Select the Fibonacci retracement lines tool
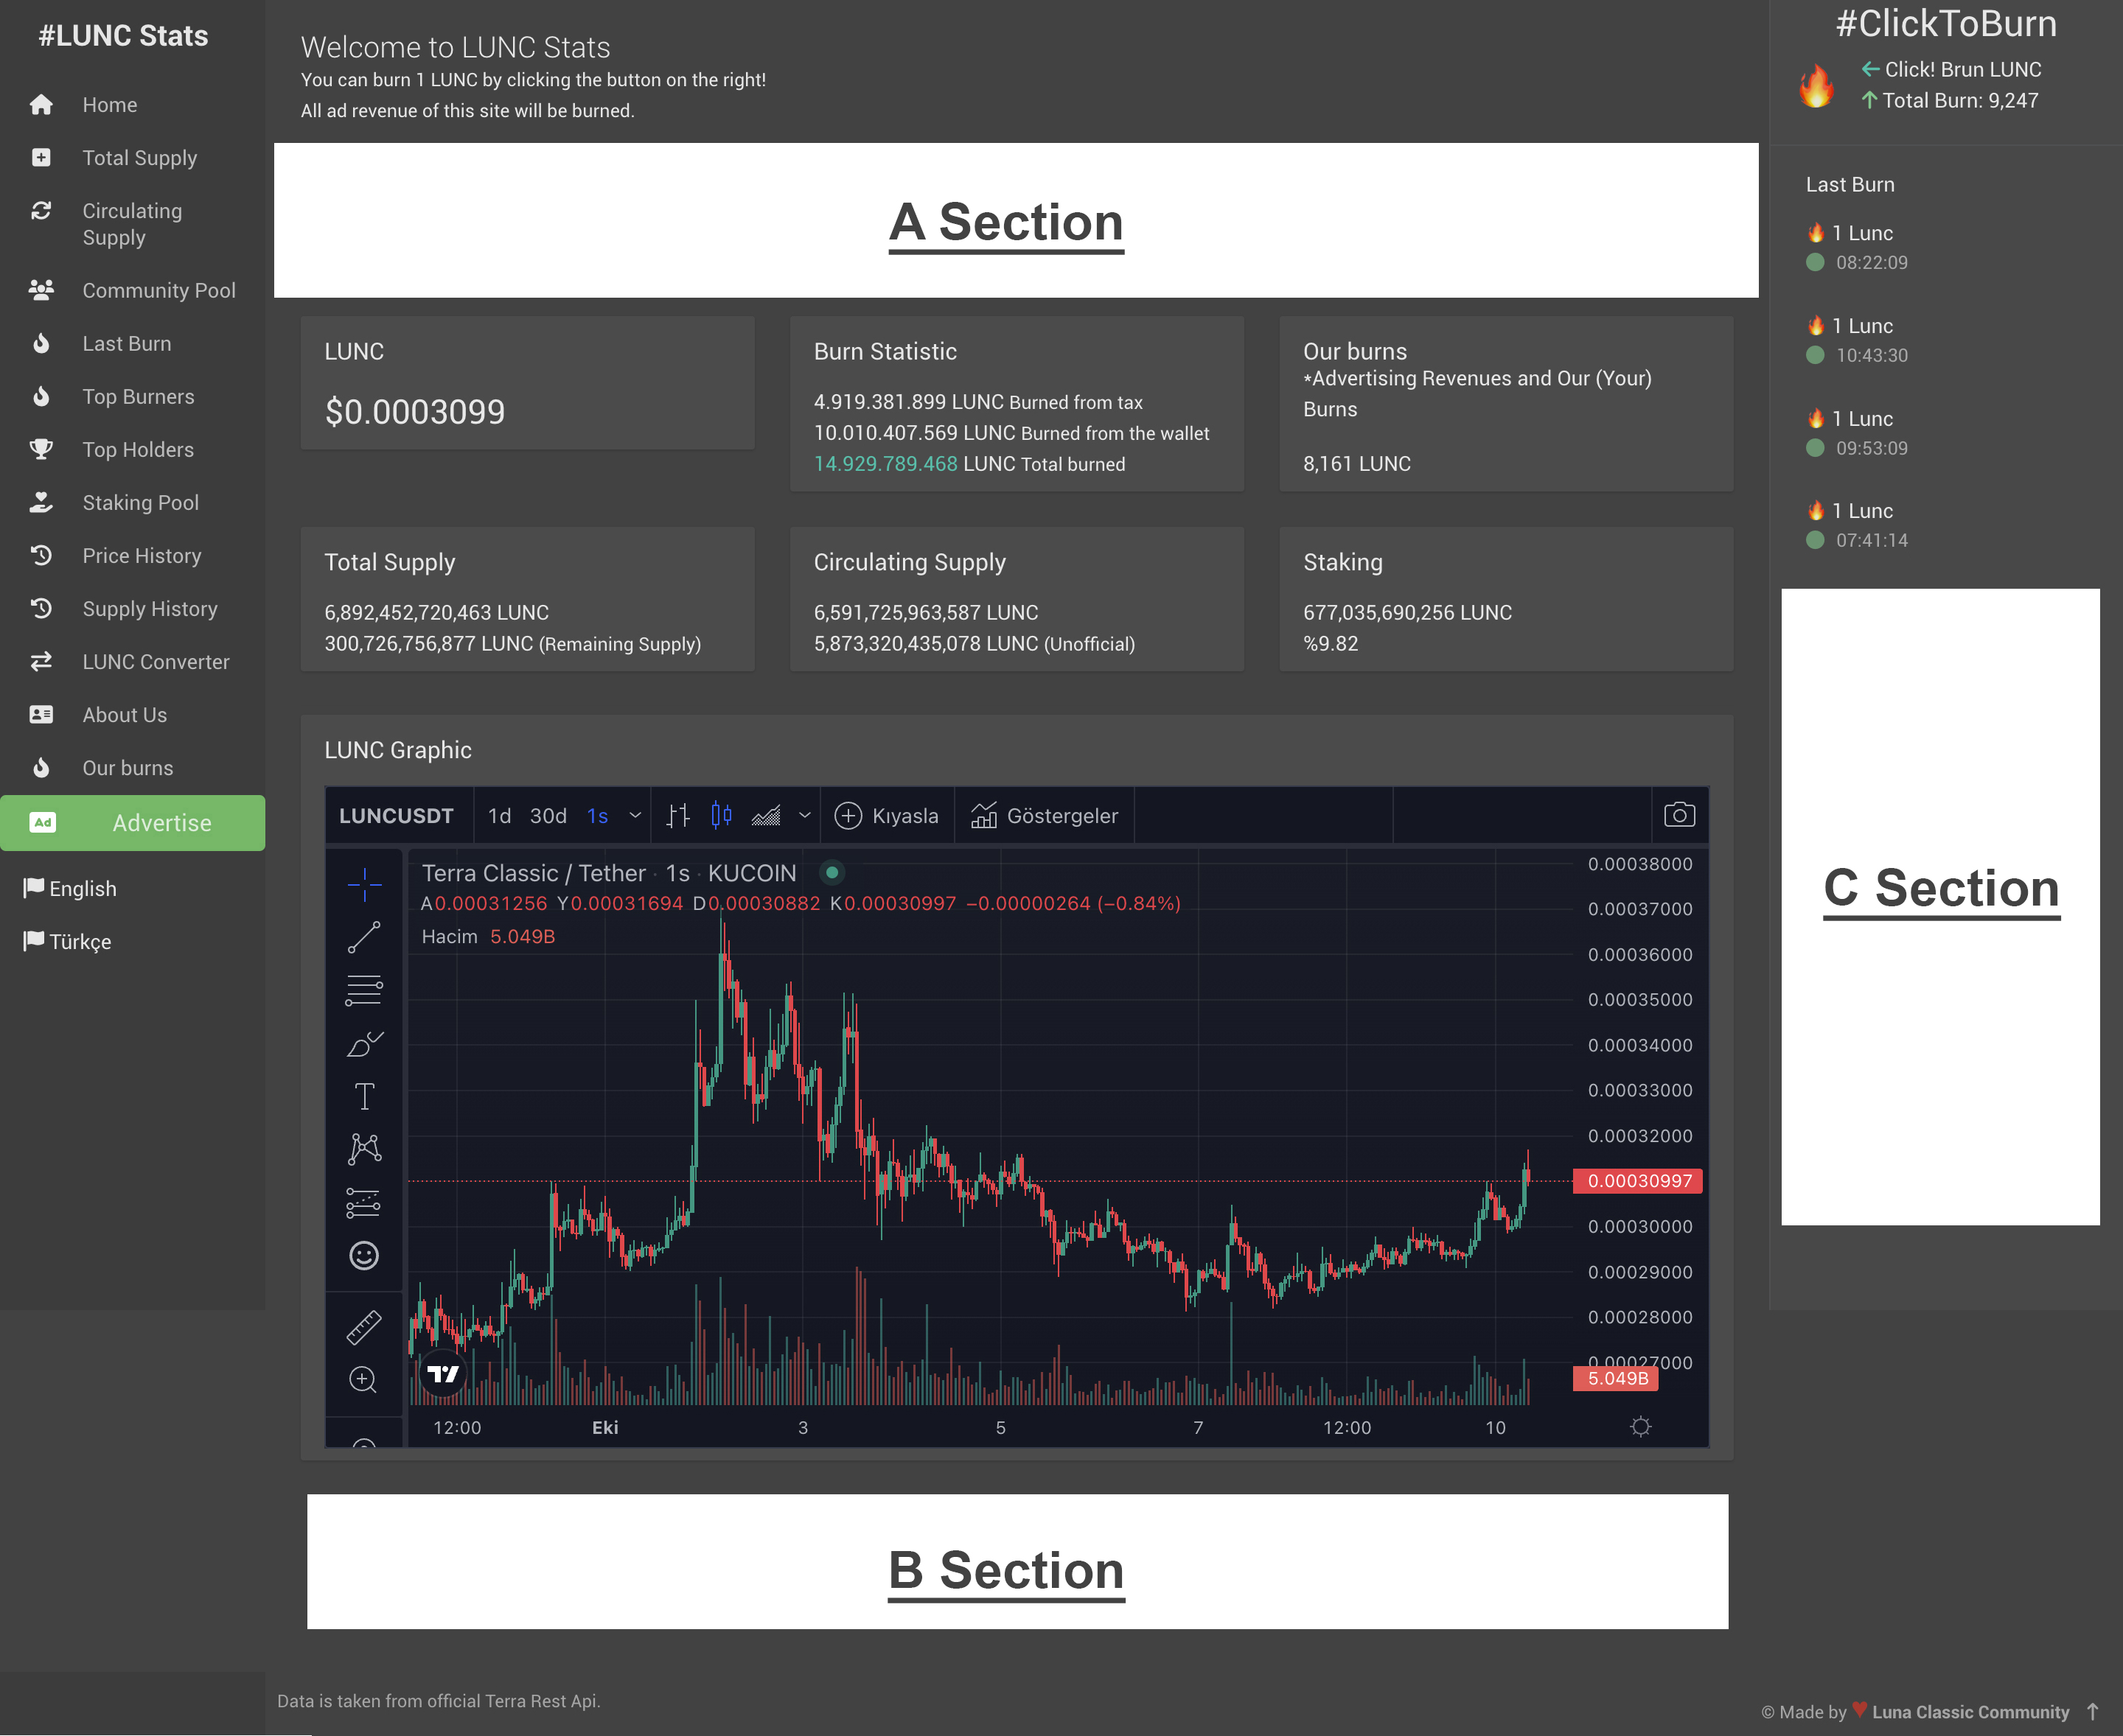 pos(364,990)
